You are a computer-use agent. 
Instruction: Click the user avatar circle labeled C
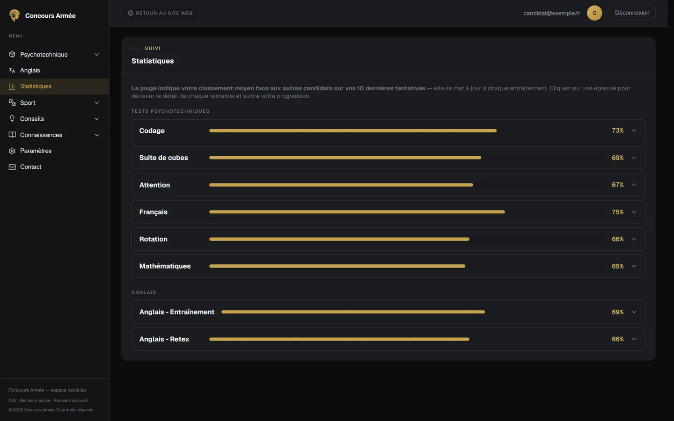coord(594,13)
